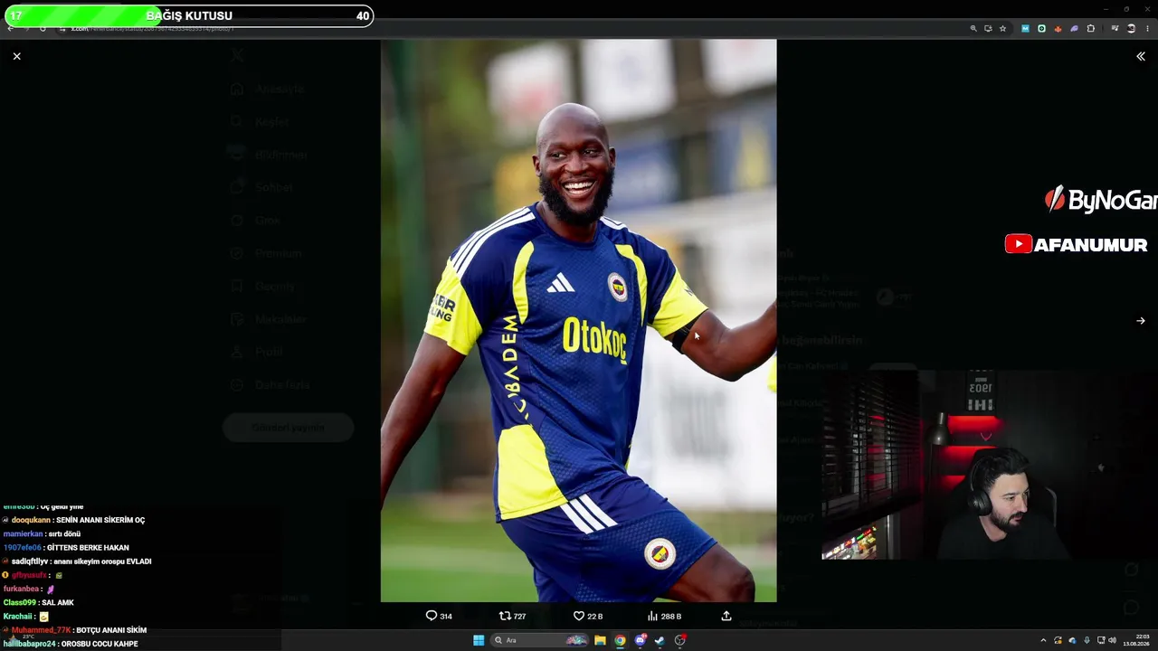
Task: Go back using the browser back arrow
Action: pos(10,28)
